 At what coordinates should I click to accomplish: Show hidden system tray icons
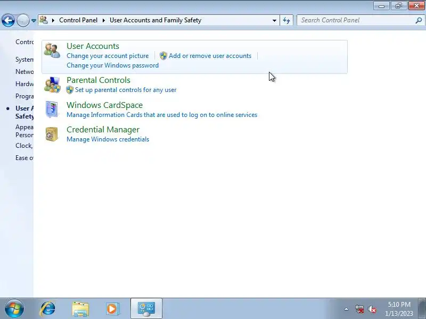pyautogui.click(x=346, y=309)
